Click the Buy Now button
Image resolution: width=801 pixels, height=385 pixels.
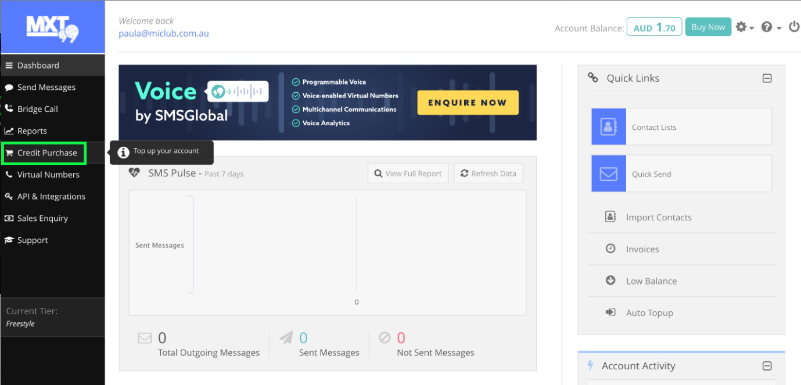pyautogui.click(x=708, y=27)
